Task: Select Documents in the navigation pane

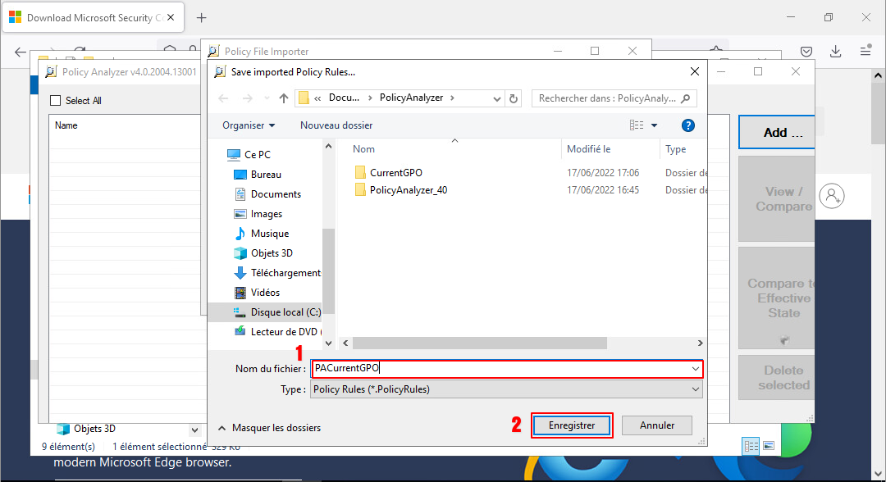Action: [276, 194]
